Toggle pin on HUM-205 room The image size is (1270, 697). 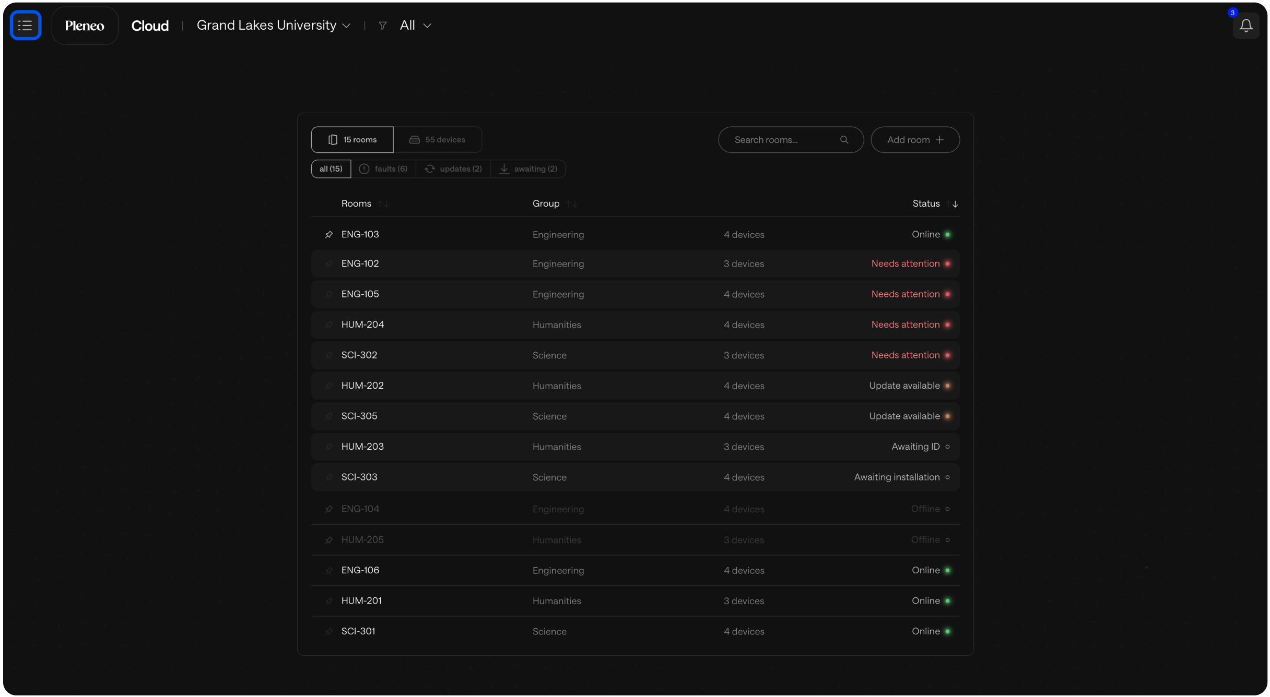[x=328, y=540]
